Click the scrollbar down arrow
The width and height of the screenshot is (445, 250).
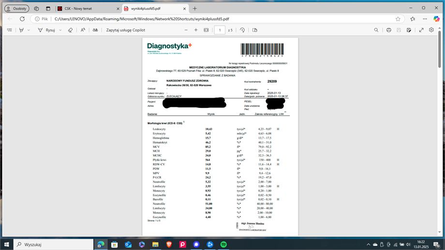coord(440,232)
